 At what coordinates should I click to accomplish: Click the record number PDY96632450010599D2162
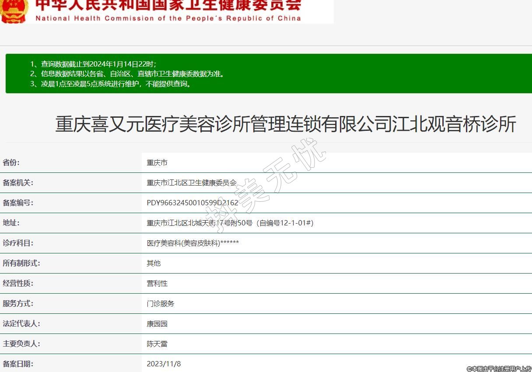(192, 203)
